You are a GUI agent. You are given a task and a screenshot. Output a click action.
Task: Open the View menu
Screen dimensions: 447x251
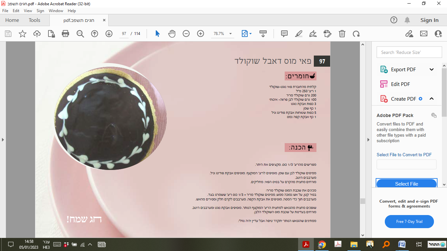tap(28, 11)
